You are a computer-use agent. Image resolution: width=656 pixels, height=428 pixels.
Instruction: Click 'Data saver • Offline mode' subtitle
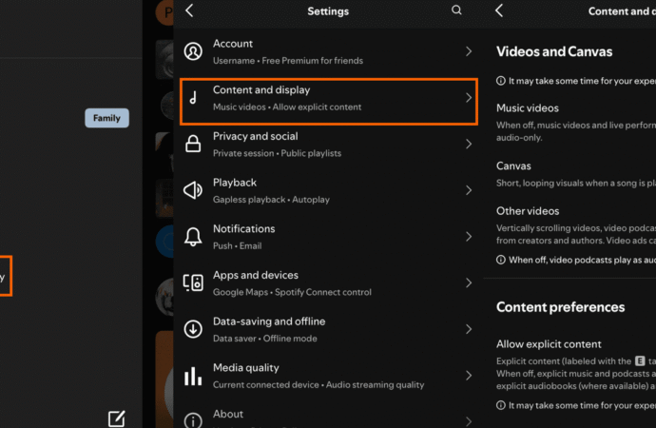point(265,339)
